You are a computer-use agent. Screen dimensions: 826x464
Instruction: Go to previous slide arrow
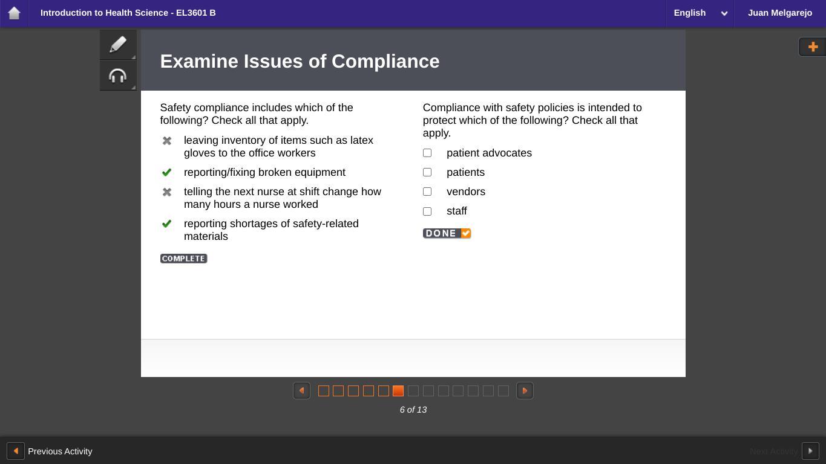point(301,391)
